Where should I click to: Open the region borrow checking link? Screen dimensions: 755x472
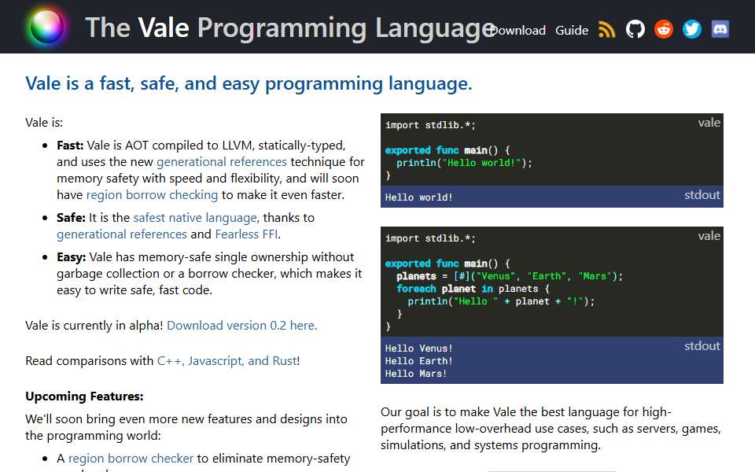(152, 195)
